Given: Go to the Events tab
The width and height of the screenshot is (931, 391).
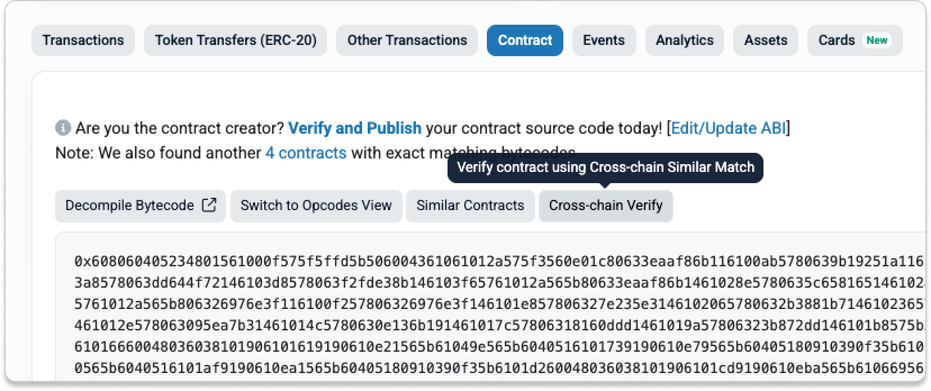Looking at the screenshot, I should tap(604, 40).
